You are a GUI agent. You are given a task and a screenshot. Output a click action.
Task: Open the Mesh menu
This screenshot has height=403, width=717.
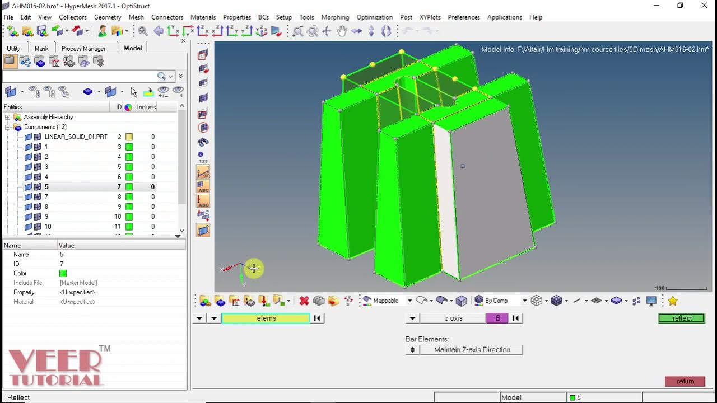coord(136,17)
